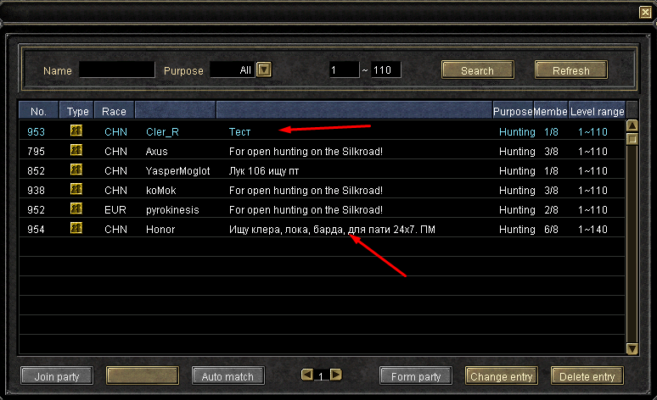Image resolution: width=657 pixels, height=400 pixels.
Task: Click the Refresh button
Action: pos(571,69)
